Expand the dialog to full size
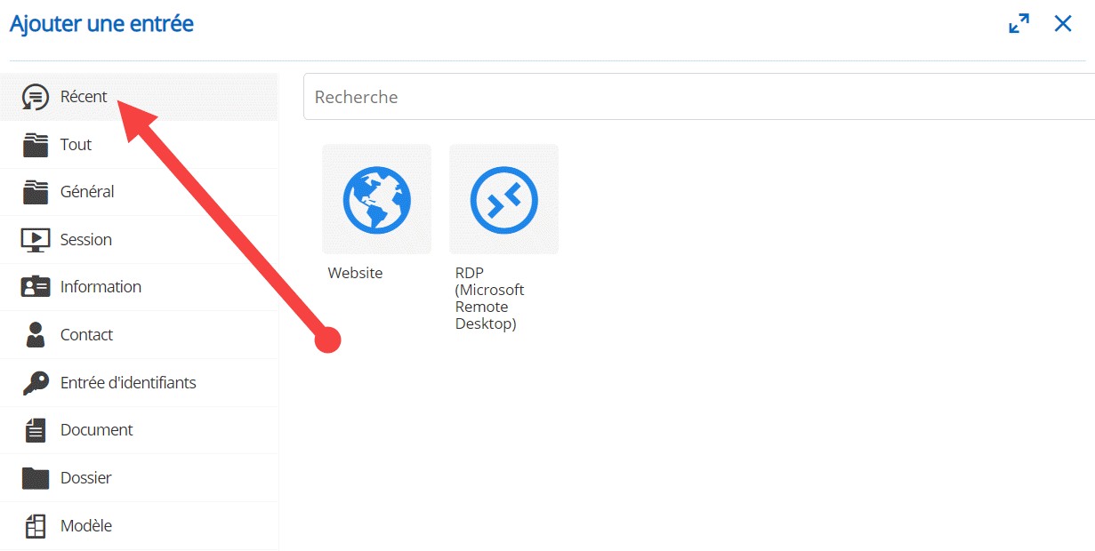 coord(1019,24)
